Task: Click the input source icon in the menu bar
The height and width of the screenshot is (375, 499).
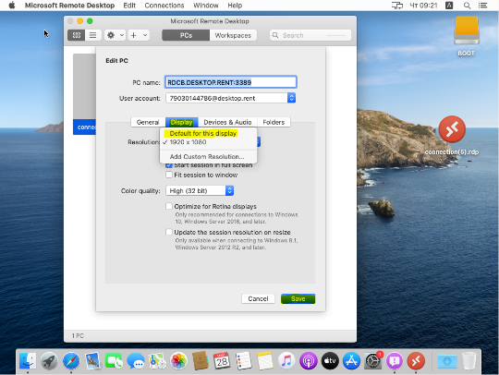Action: [449, 6]
